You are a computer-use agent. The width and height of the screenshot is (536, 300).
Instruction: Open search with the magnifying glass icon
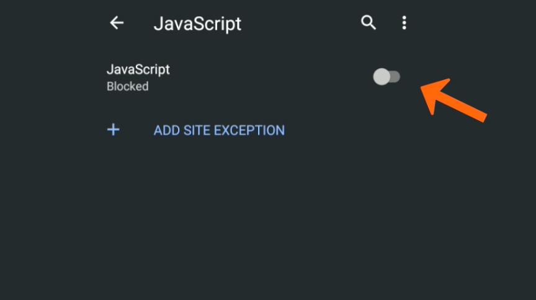click(x=368, y=23)
